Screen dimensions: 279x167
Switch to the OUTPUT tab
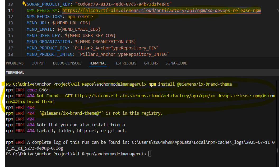(38, 63)
